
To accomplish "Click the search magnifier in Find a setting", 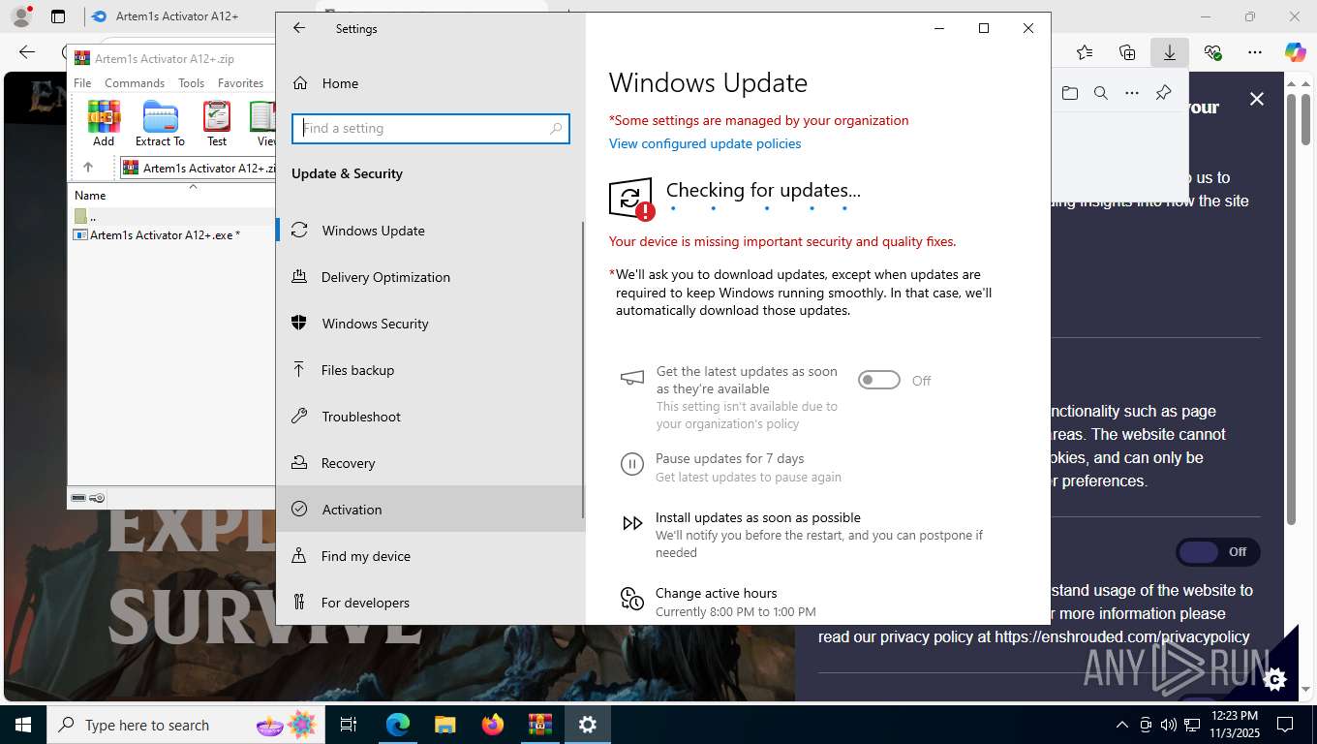I will [x=556, y=128].
